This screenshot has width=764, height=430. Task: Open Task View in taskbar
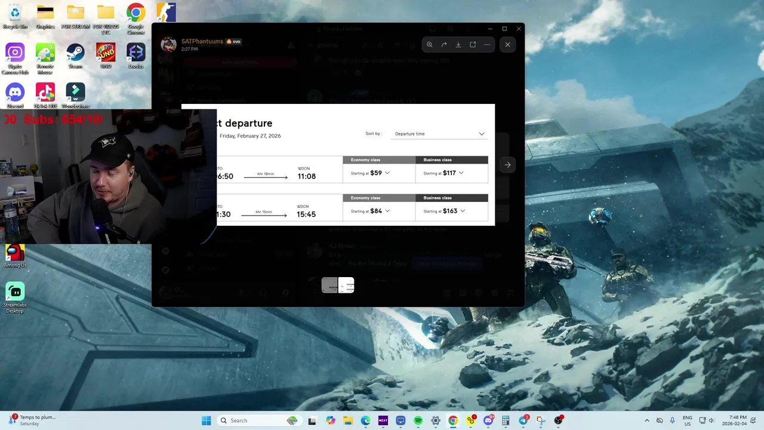click(312, 420)
